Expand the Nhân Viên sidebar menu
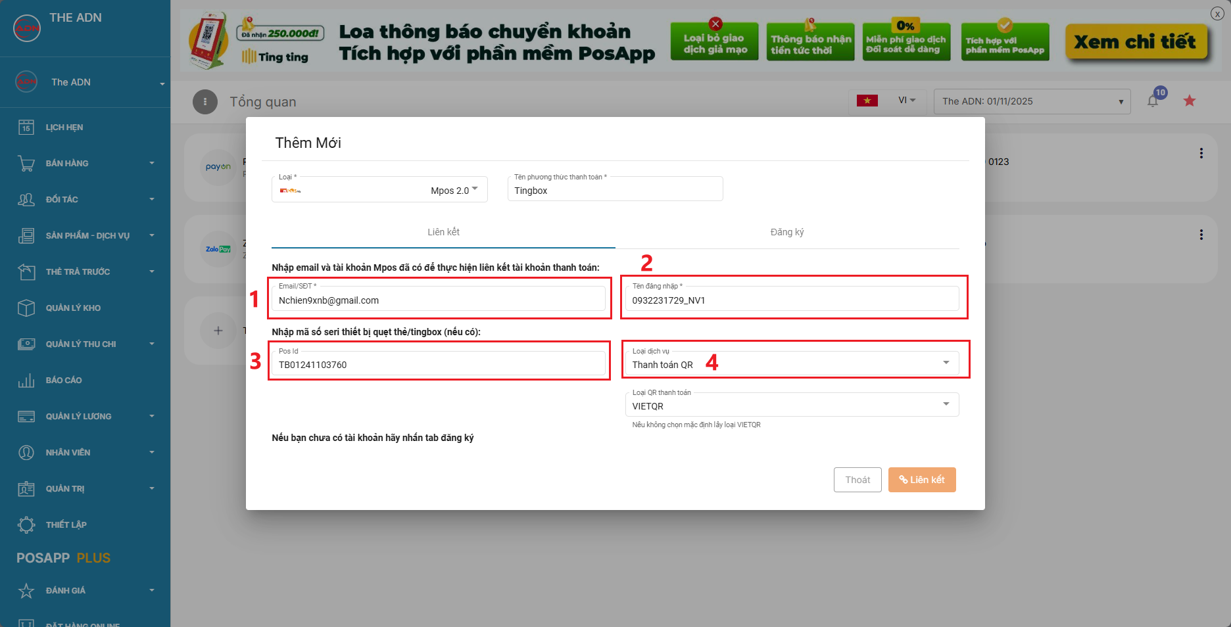The width and height of the screenshot is (1231, 627). (85, 453)
